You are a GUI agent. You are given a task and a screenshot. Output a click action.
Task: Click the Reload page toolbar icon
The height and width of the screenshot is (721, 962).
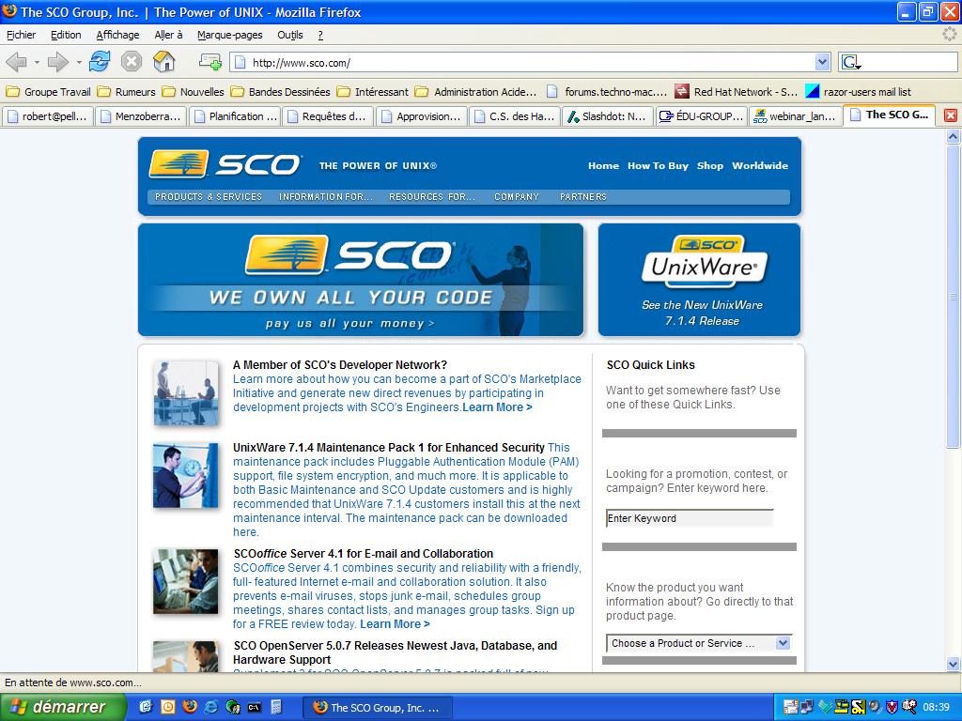tap(100, 62)
